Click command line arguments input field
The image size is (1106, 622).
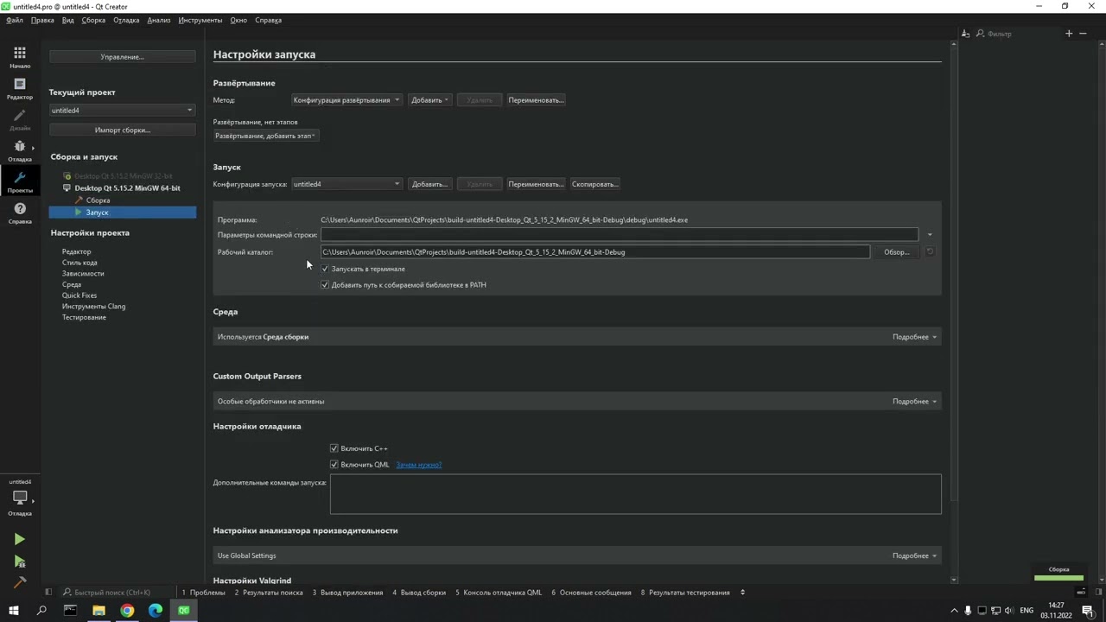pos(619,235)
